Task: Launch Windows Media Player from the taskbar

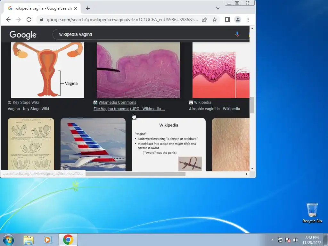Action: [x=48, y=240]
